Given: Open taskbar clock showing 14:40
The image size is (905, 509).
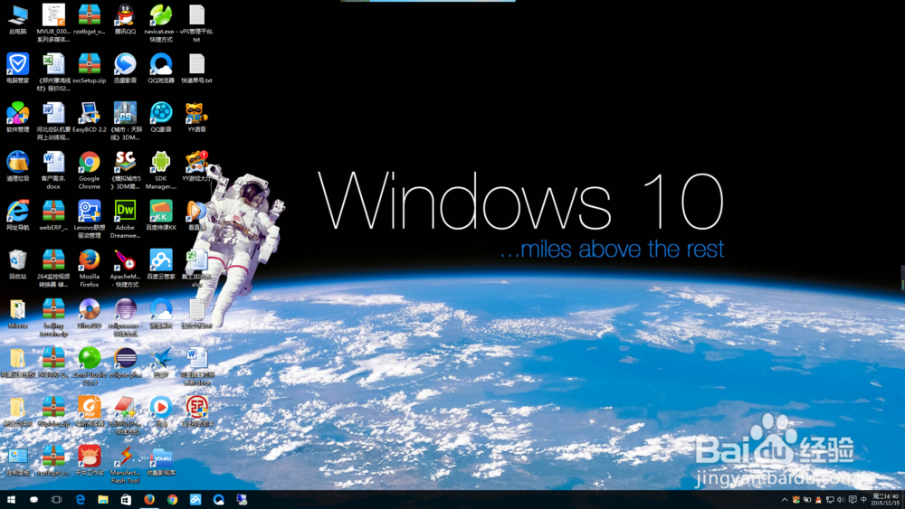Looking at the screenshot, I should pos(885,500).
